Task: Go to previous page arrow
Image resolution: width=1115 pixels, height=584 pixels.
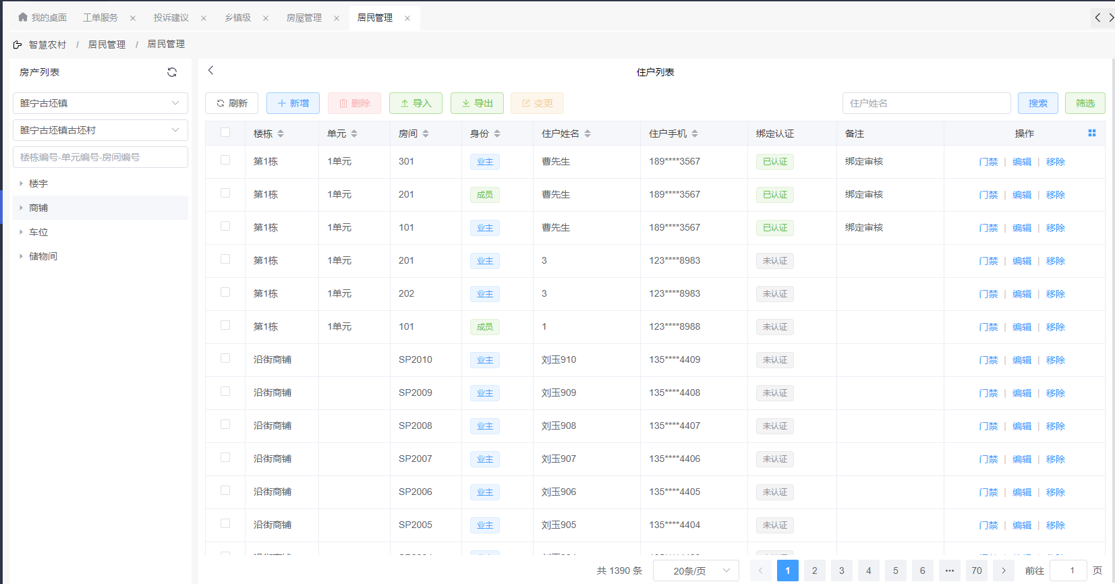Action: pyautogui.click(x=760, y=571)
